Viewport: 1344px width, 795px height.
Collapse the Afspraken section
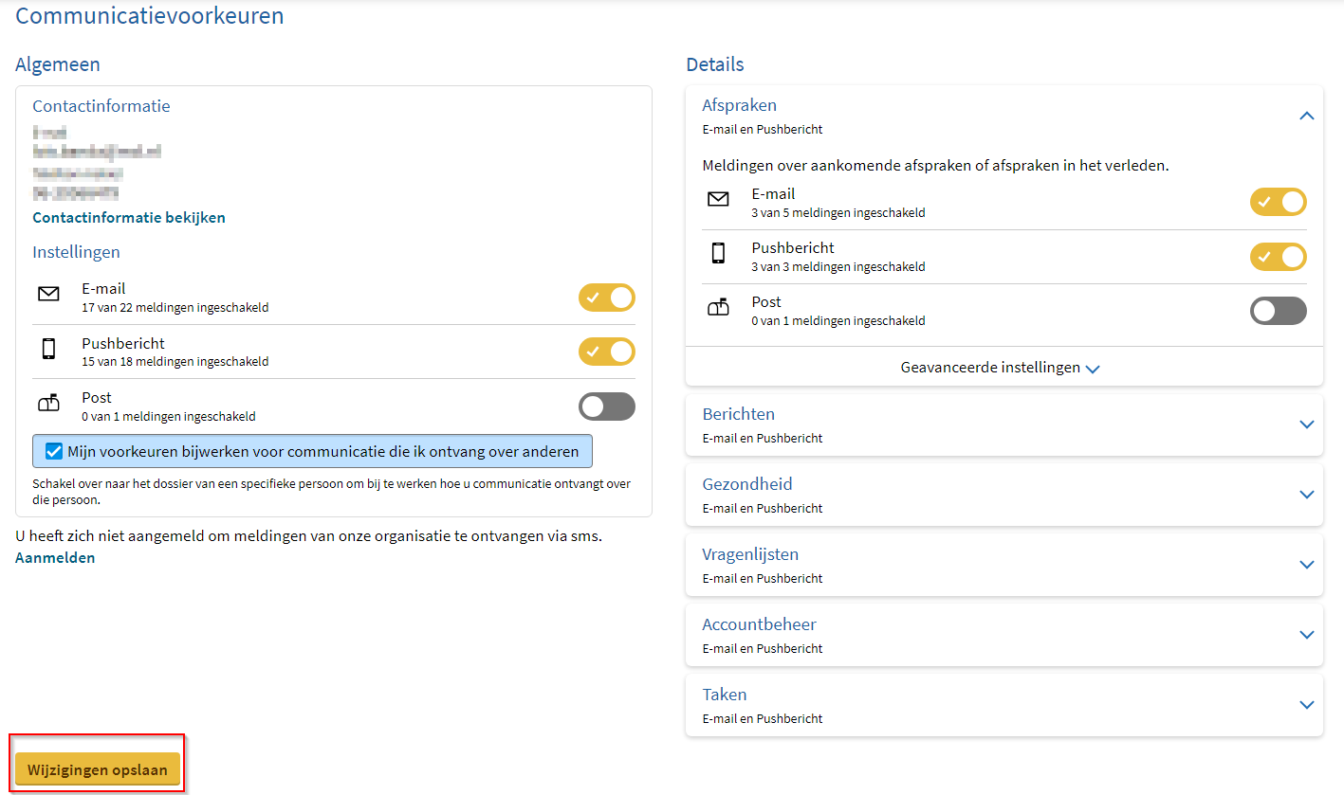(x=1306, y=116)
